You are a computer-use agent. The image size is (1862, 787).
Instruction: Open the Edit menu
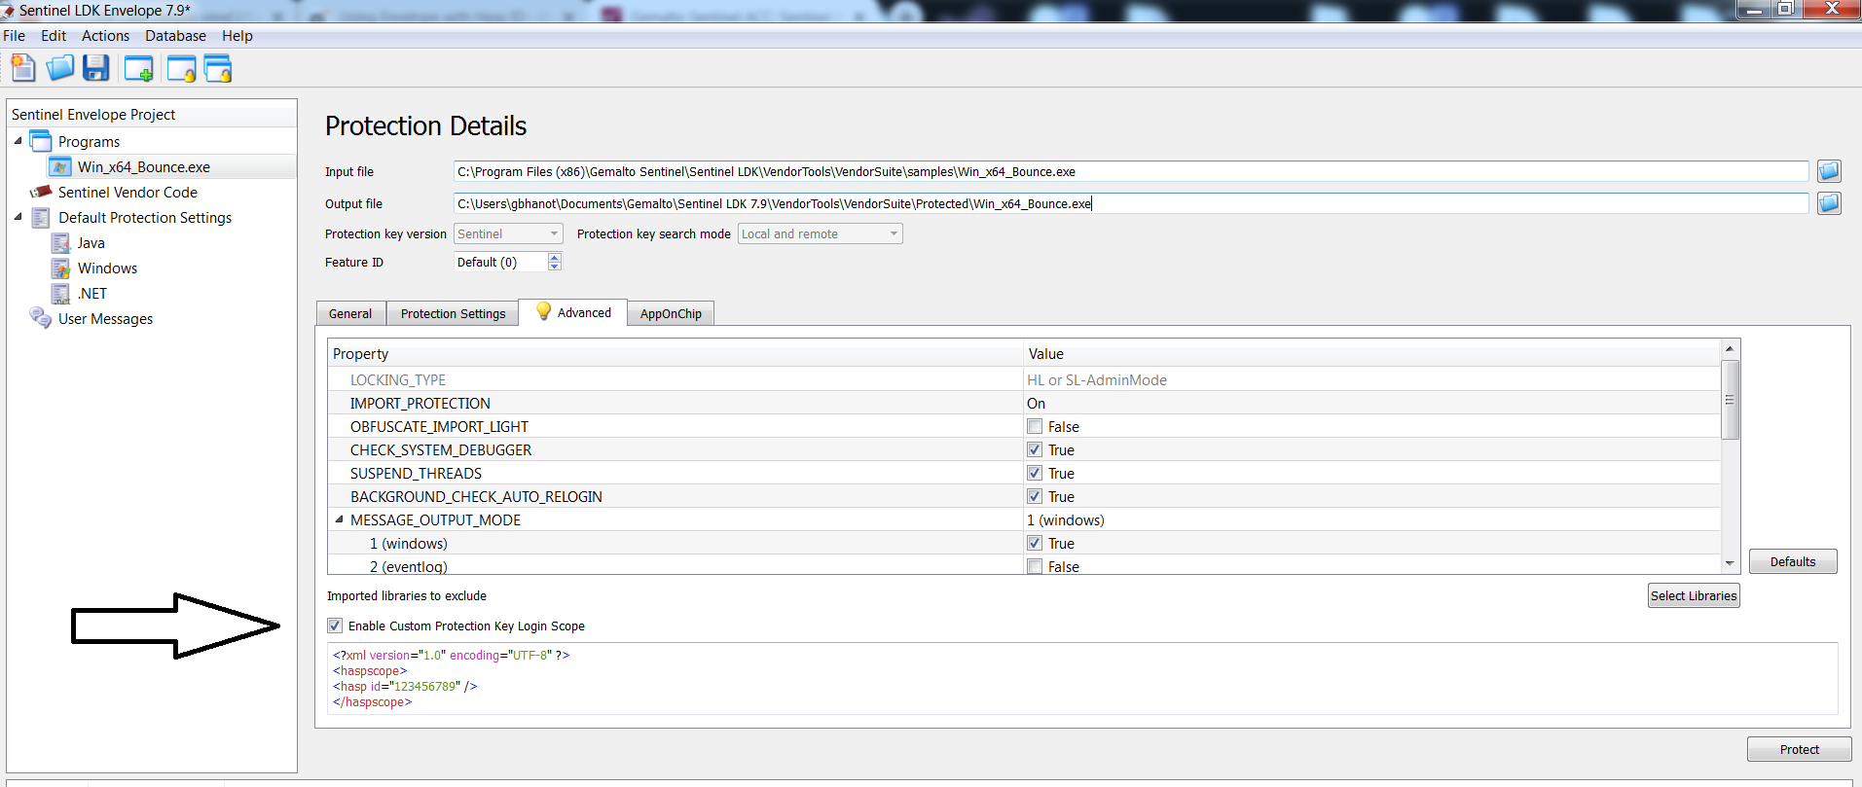click(54, 36)
